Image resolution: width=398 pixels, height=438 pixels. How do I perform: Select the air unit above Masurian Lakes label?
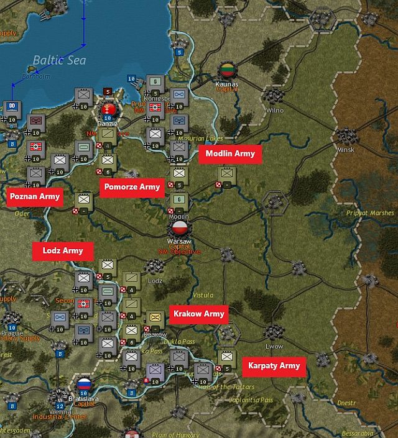179,123
